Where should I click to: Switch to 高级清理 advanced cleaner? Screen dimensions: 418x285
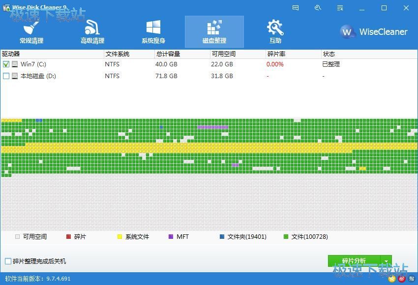click(x=92, y=32)
